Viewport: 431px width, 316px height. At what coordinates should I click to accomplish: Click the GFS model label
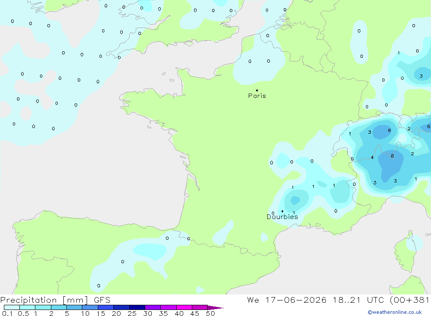click(102, 300)
